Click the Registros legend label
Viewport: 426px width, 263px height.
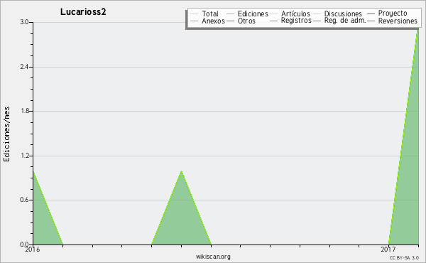point(296,21)
